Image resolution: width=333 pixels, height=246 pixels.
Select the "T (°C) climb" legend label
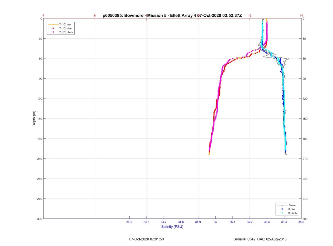pos(66,32)
